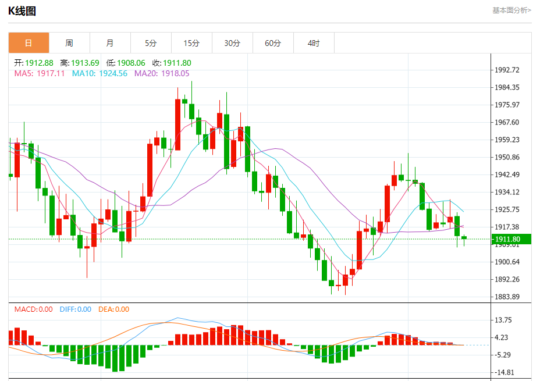Click the MA10 value 1924.56
Viewport: 540px width, 381px height.
113,73
